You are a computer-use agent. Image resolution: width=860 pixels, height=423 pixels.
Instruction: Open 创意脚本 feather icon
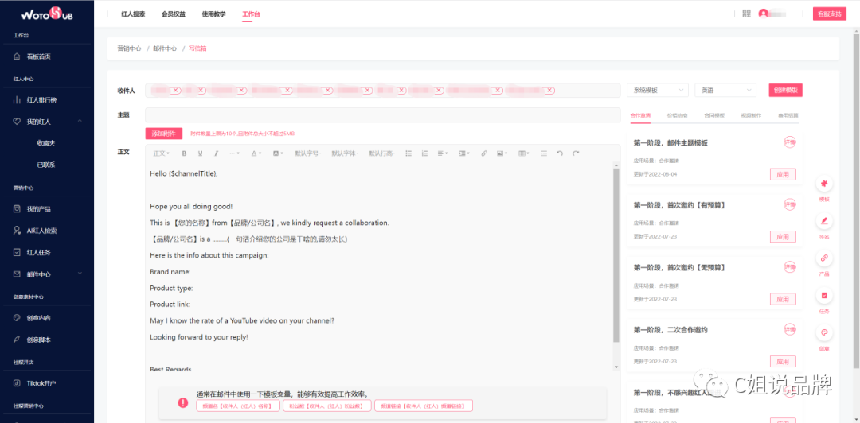coord(17,340)
